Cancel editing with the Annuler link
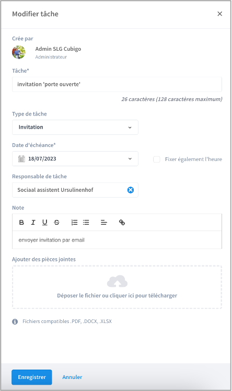232x391 pixels. [72, 377]
